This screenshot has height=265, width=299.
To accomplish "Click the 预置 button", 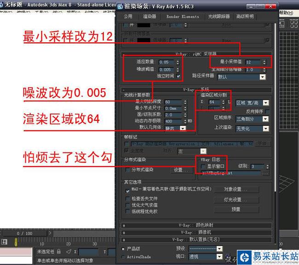I will (236, 209).
